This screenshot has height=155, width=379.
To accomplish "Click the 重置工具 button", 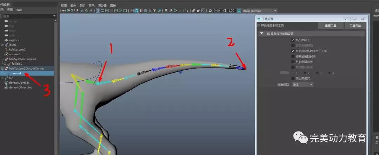I will (330, 26).
